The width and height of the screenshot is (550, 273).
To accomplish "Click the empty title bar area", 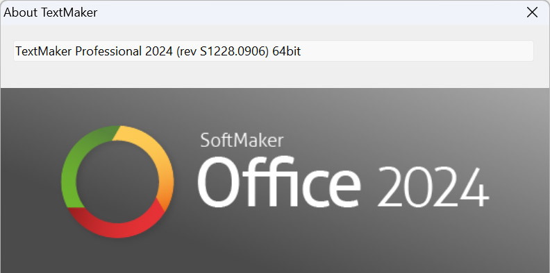I will pyautogui.click(x=308, y=12).
